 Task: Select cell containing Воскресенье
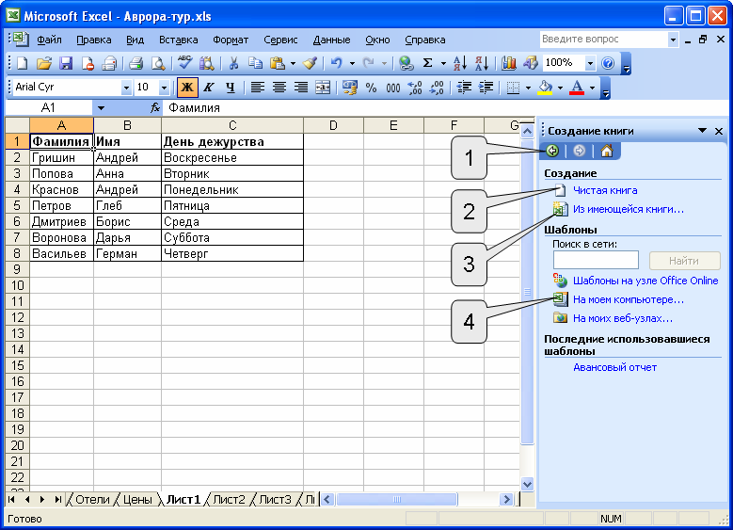tap(232, 157)
